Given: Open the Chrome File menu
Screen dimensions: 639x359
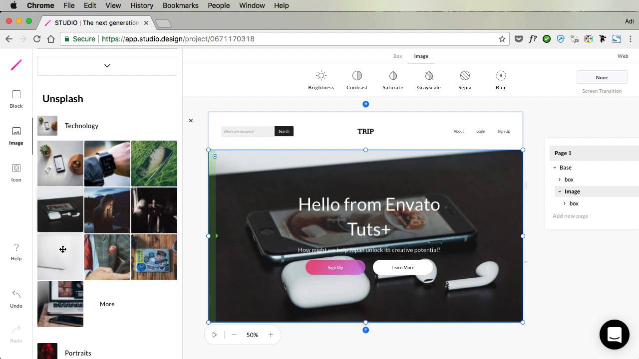Looking at the screenshot, I should click(69, 5).
